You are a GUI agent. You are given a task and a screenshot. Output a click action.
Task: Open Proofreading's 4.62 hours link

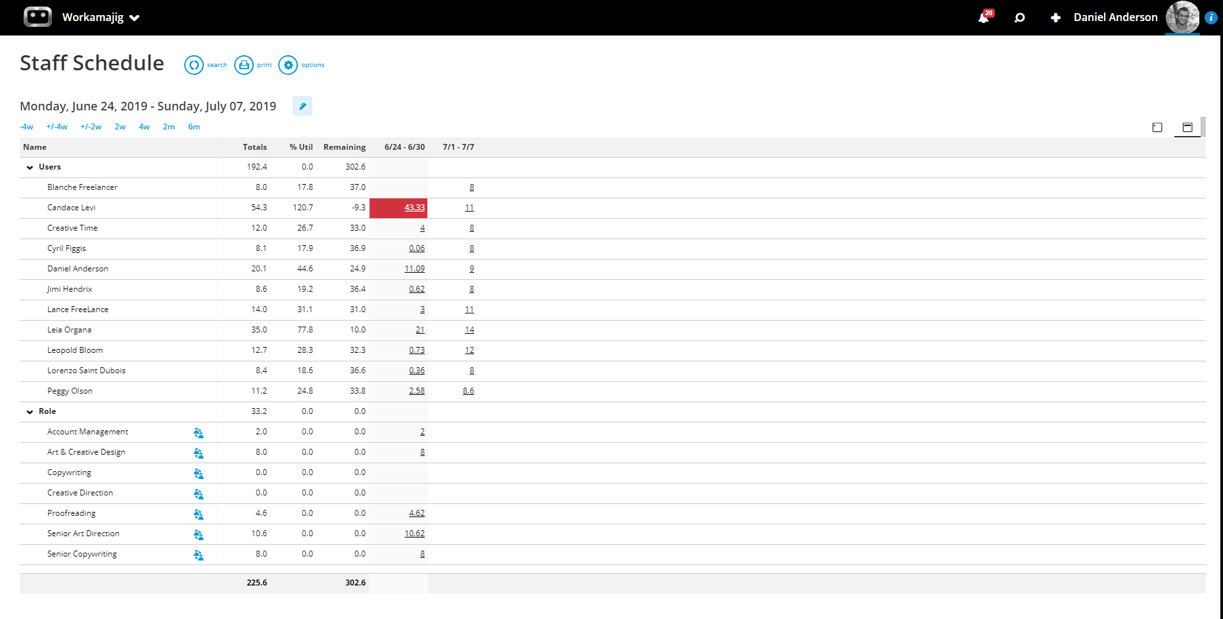point(417,513)
